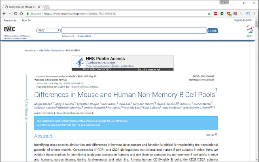Click author Lynnette Tatosyan
Image resolution: width=259 pixels, height=162 pixels.
(88, 104)
